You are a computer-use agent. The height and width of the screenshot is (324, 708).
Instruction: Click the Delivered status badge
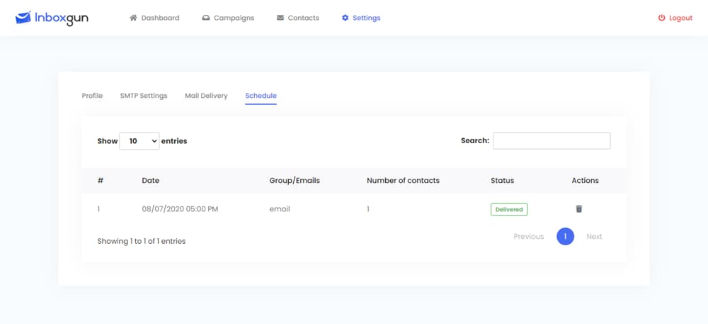(509, 210)
